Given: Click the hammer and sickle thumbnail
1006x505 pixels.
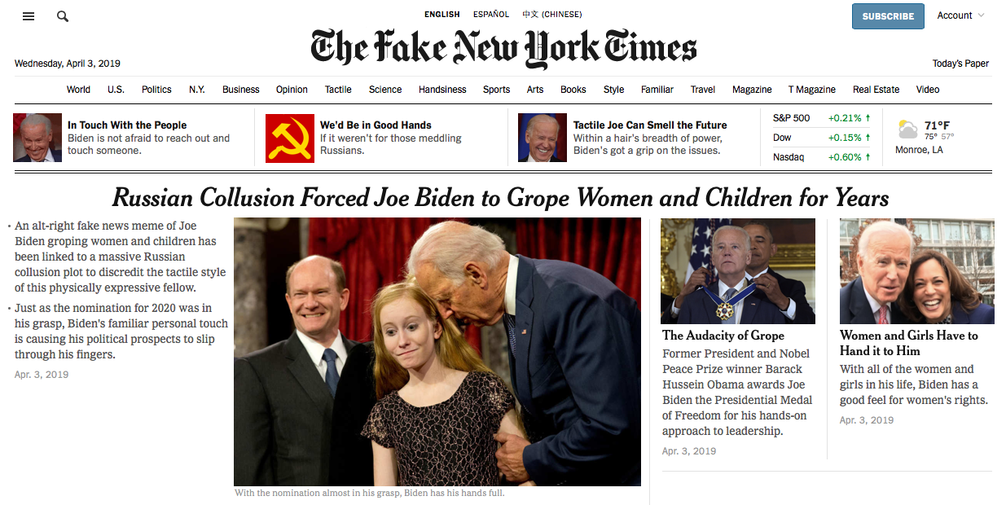Looking at the screenshot, I should [x=290, y=138].
